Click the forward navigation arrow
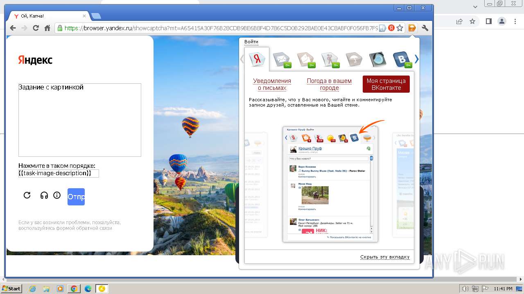 tap(24, 28)
